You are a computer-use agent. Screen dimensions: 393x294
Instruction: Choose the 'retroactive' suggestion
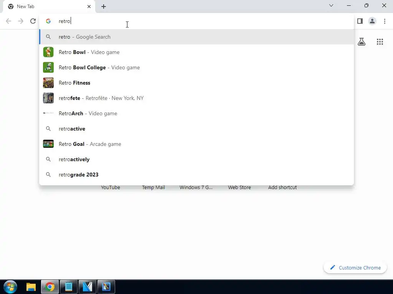(196, 129)
